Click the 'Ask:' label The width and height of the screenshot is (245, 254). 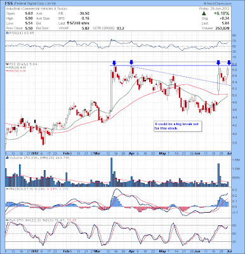[x=39, y=13]
